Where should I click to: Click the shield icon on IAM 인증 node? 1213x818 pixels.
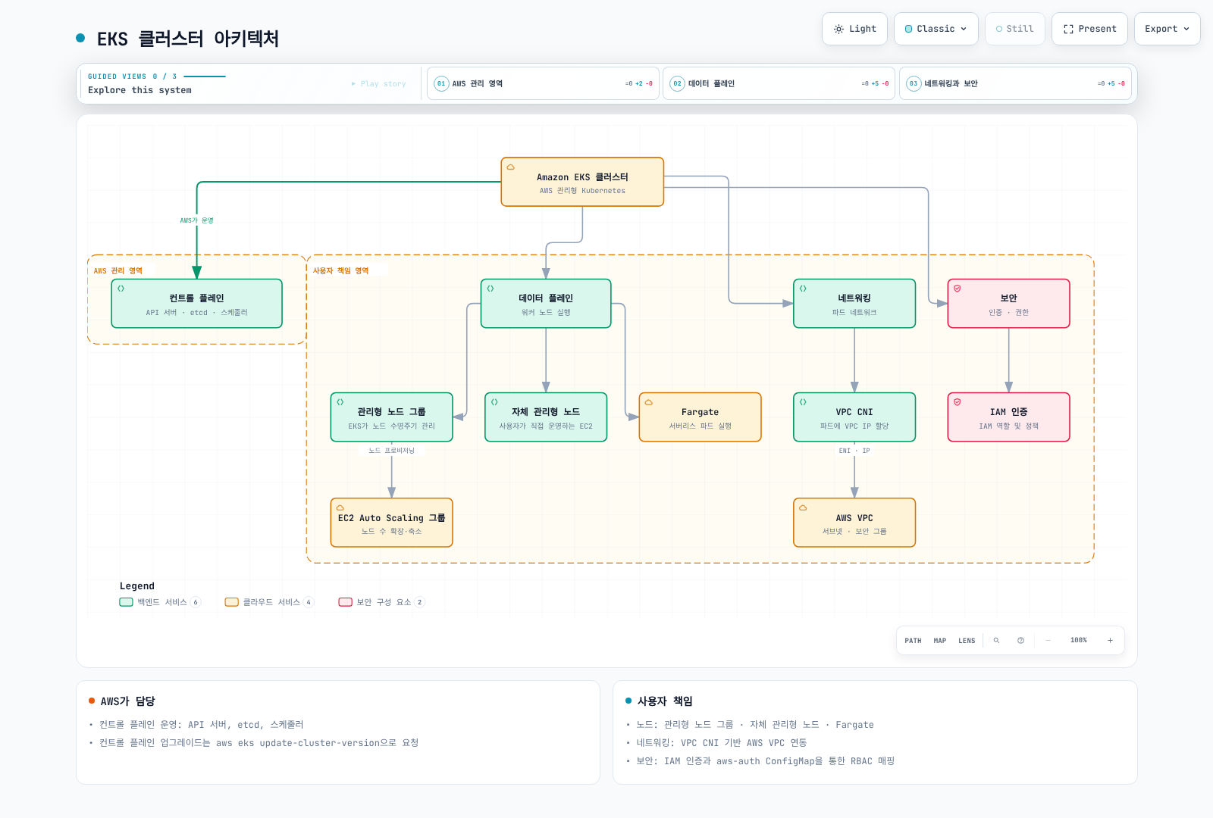pyautogui.click(x=958, y=402)
